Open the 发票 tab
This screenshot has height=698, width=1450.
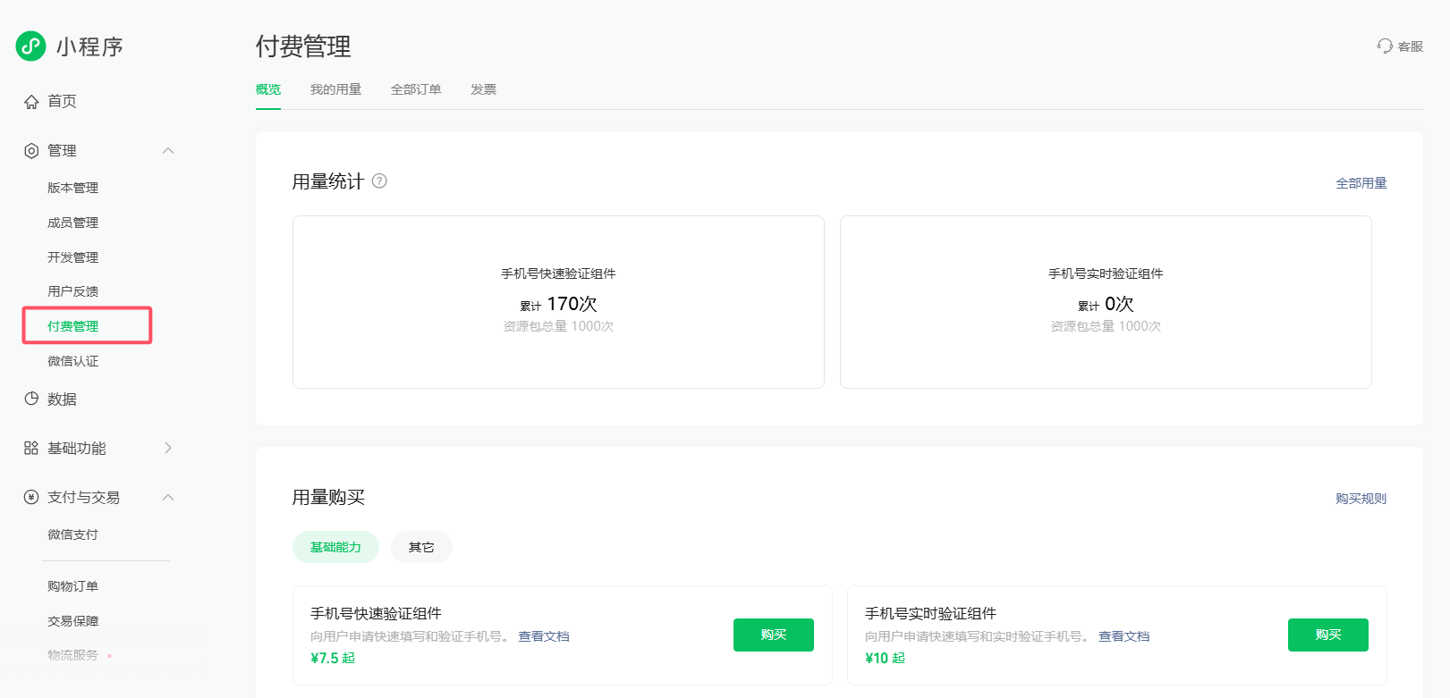[483, 89]
